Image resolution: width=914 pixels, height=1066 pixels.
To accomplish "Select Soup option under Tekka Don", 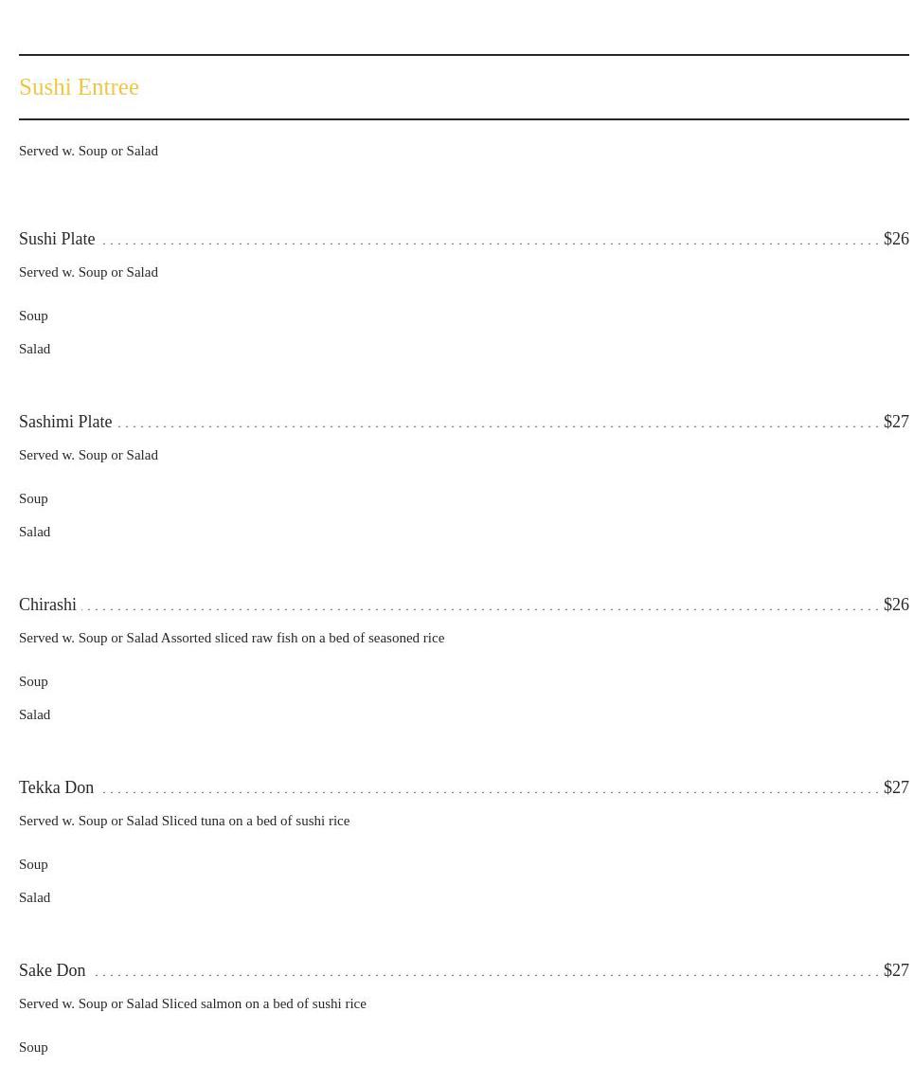I will click(x=33, y=864).
